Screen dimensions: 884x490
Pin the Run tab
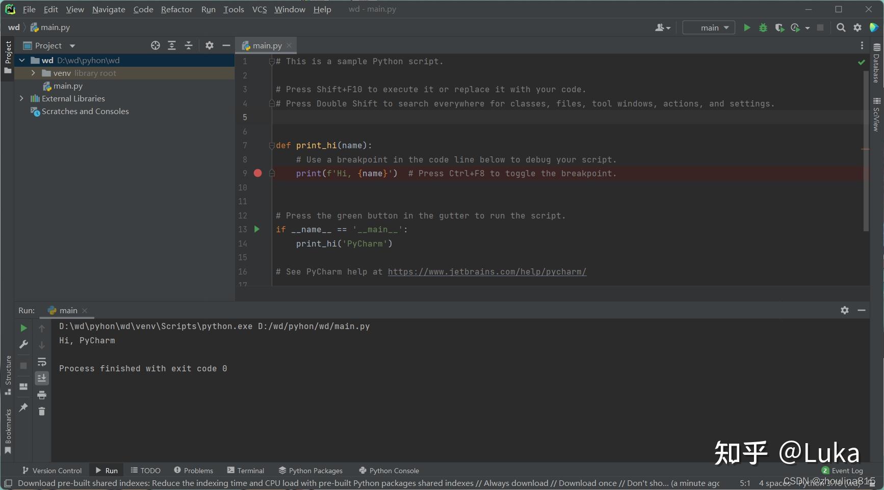23,407
